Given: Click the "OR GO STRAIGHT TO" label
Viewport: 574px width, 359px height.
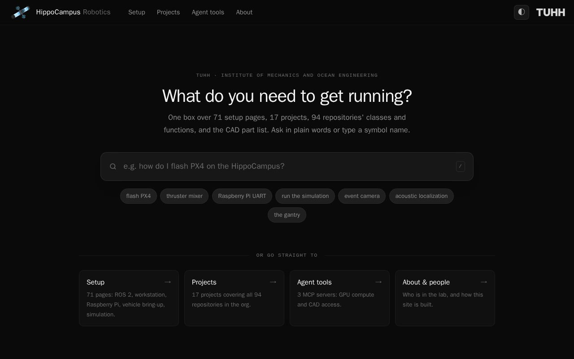Looking at the screenshot, I should (x=287, y=255).
